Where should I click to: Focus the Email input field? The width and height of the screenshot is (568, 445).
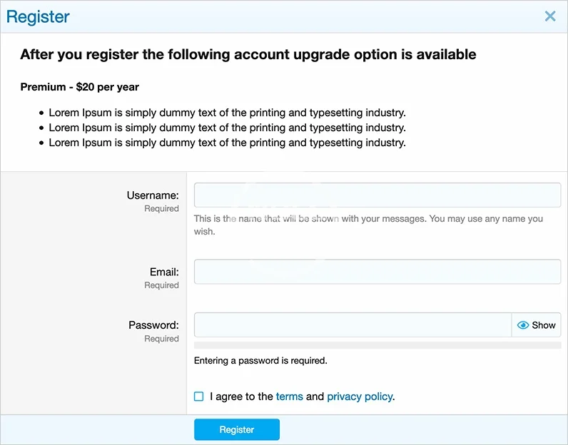[x=377, y=272]
